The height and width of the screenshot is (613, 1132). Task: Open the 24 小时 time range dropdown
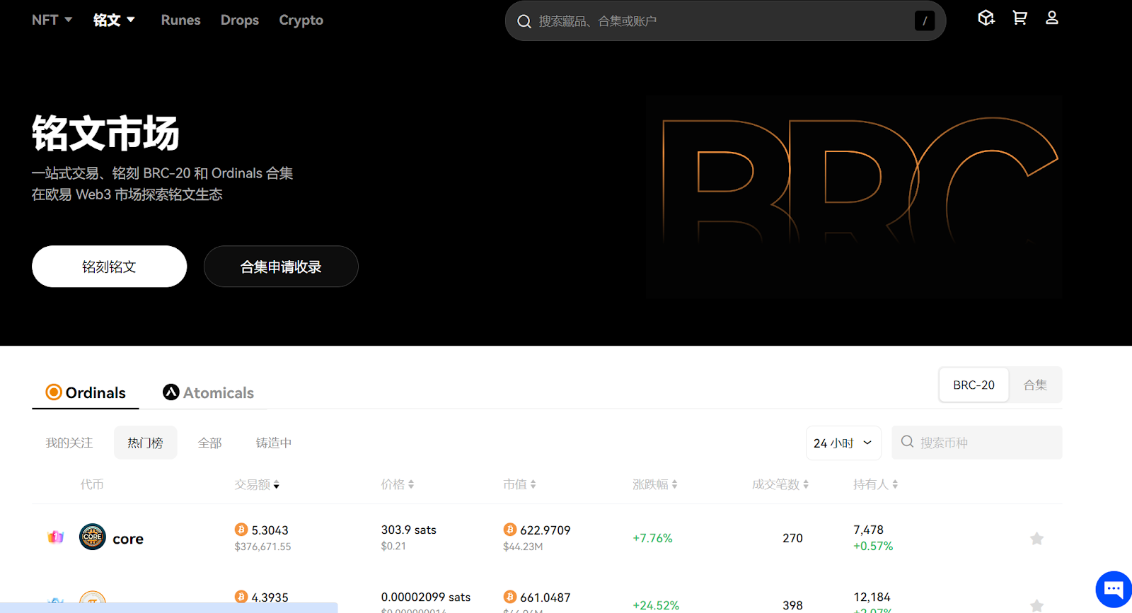(843, 443)
